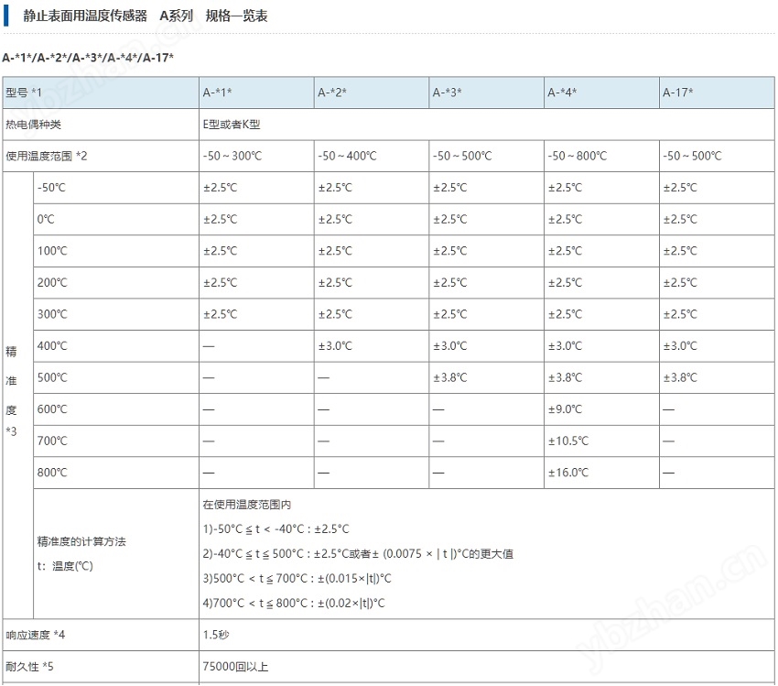Click the 型号 *1 header cell

click(101, 93)
